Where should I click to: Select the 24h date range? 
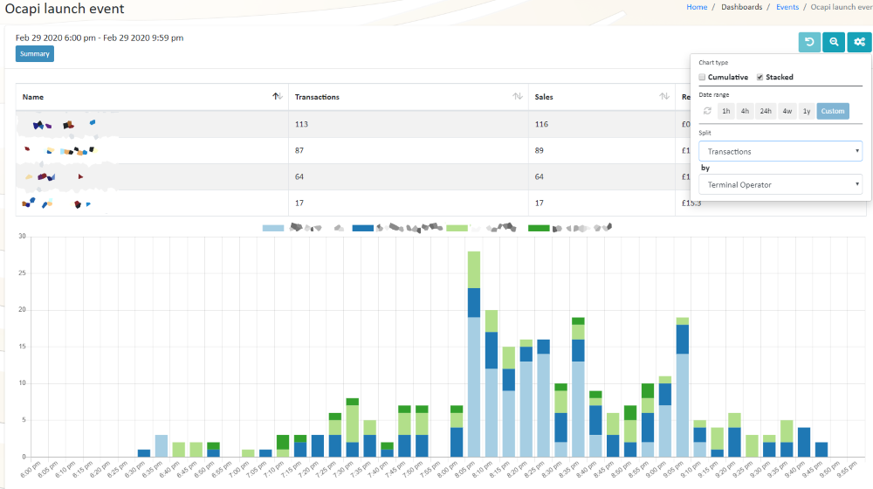pyautogui.click(x=766, y=111)
